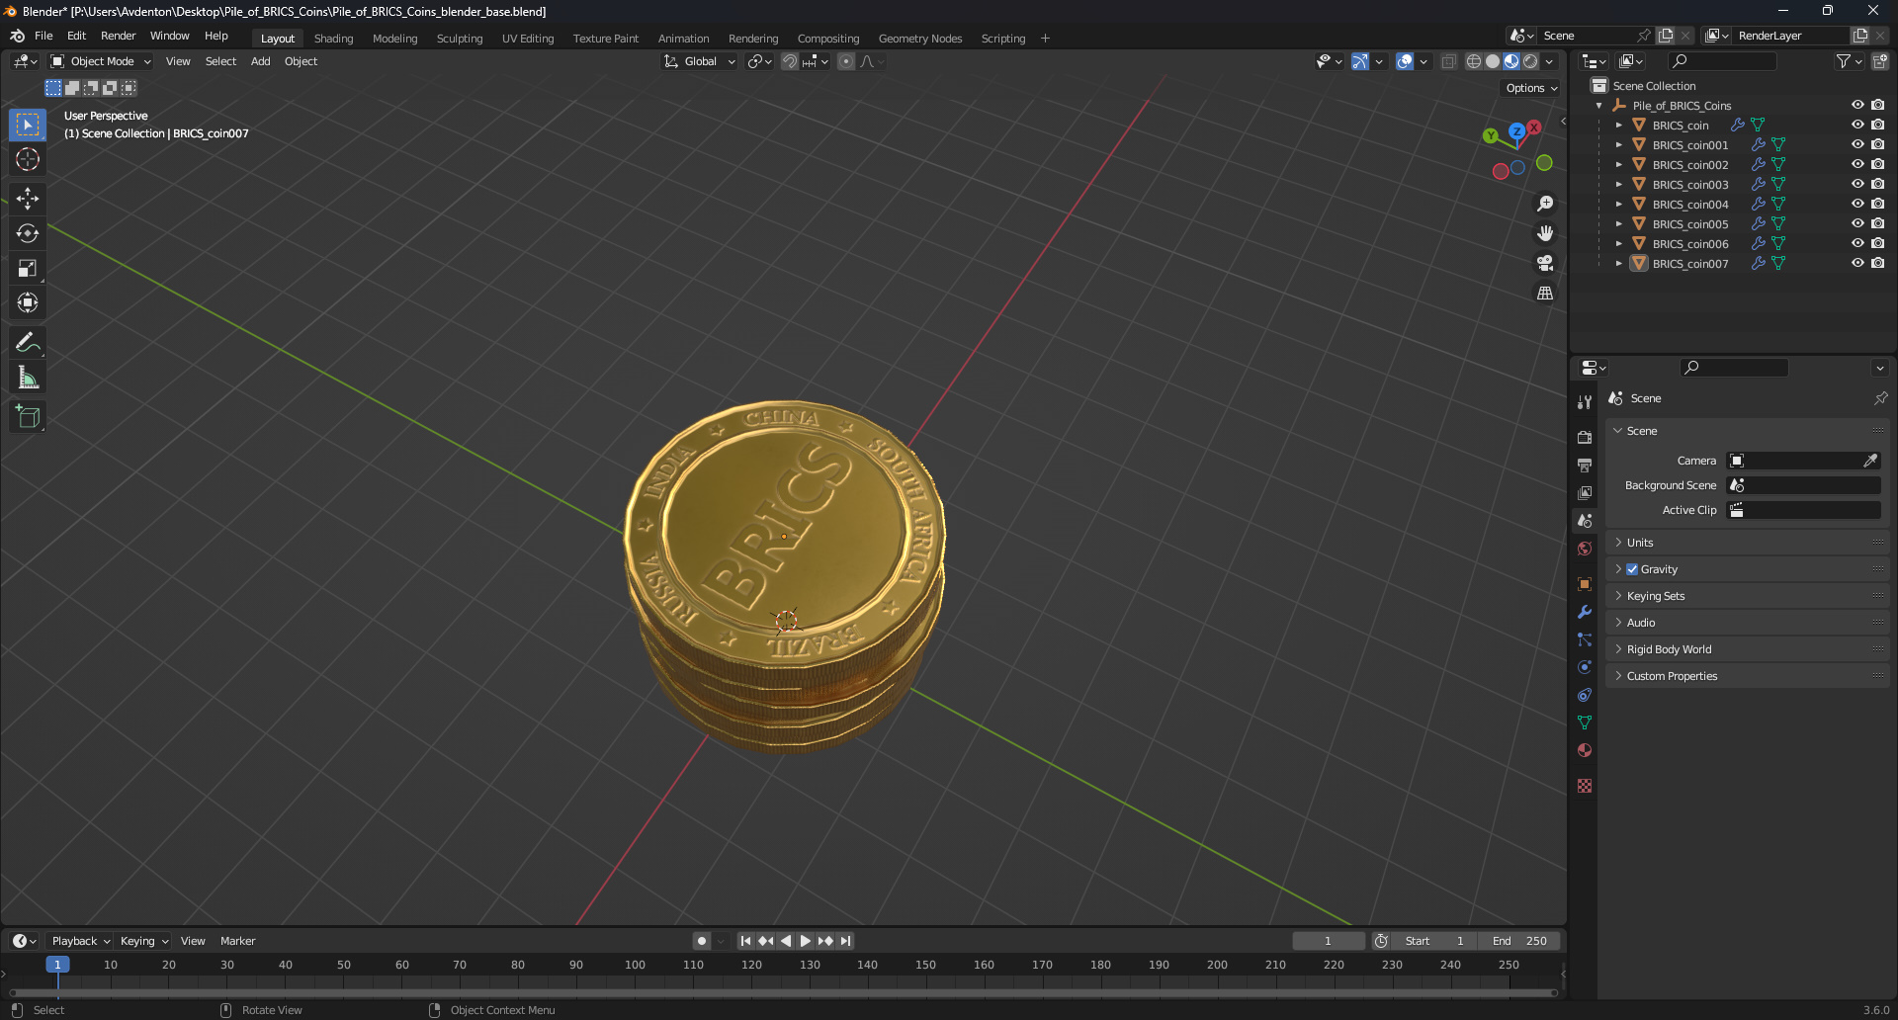
Task: Select the Select Box tool
Action: (28, 125)
